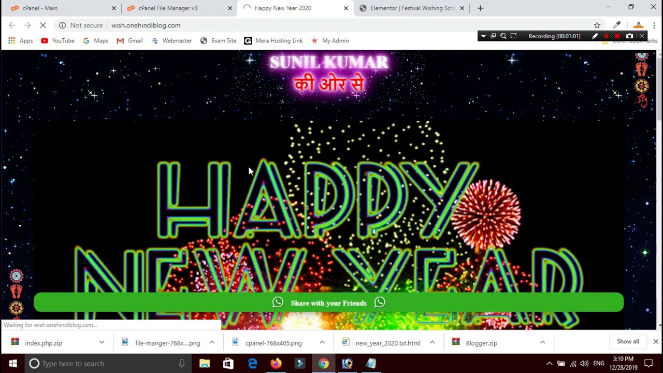Open the YouTube bookmark

pyautogui.click(x=57, y=40)
